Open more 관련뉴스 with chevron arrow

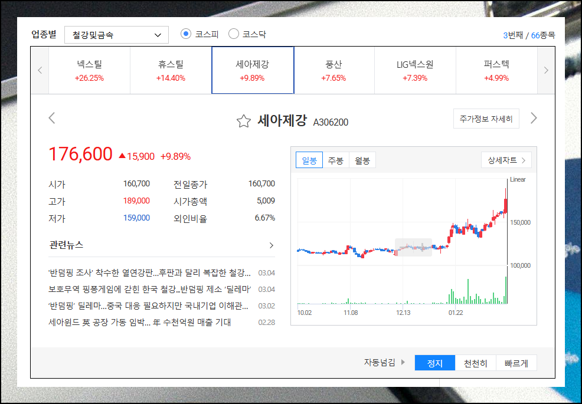pos(272,245)
